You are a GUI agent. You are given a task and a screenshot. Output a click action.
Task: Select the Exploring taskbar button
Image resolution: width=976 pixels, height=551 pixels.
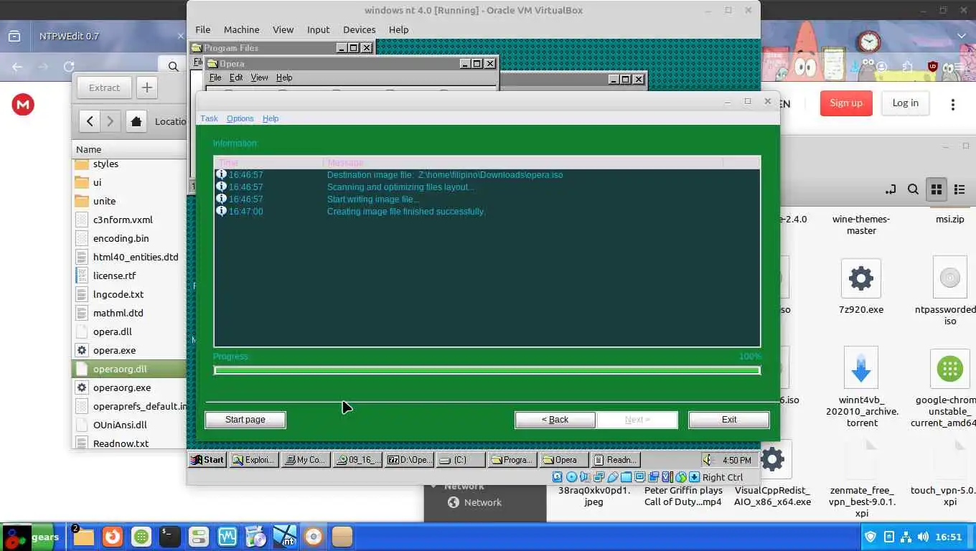click(x=254, y=460)
